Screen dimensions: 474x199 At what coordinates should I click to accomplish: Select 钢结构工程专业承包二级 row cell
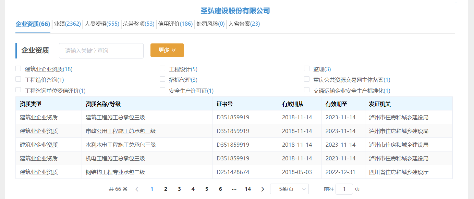pyautogui.click(x=147, y=172)
